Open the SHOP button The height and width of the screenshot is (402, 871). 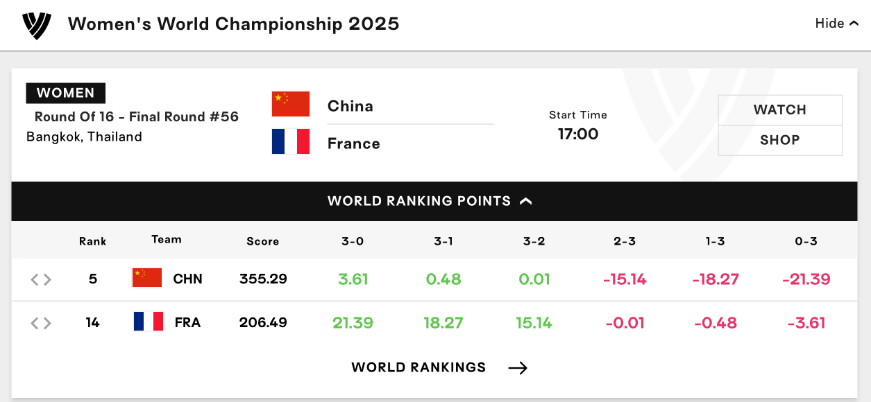[x=780, y=141]
